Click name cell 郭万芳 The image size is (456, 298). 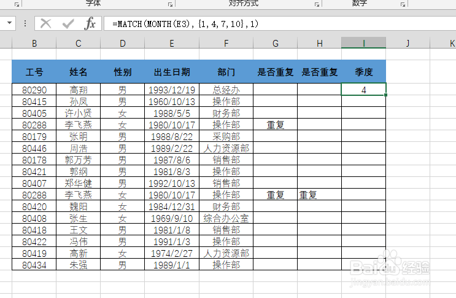[78, 160]
